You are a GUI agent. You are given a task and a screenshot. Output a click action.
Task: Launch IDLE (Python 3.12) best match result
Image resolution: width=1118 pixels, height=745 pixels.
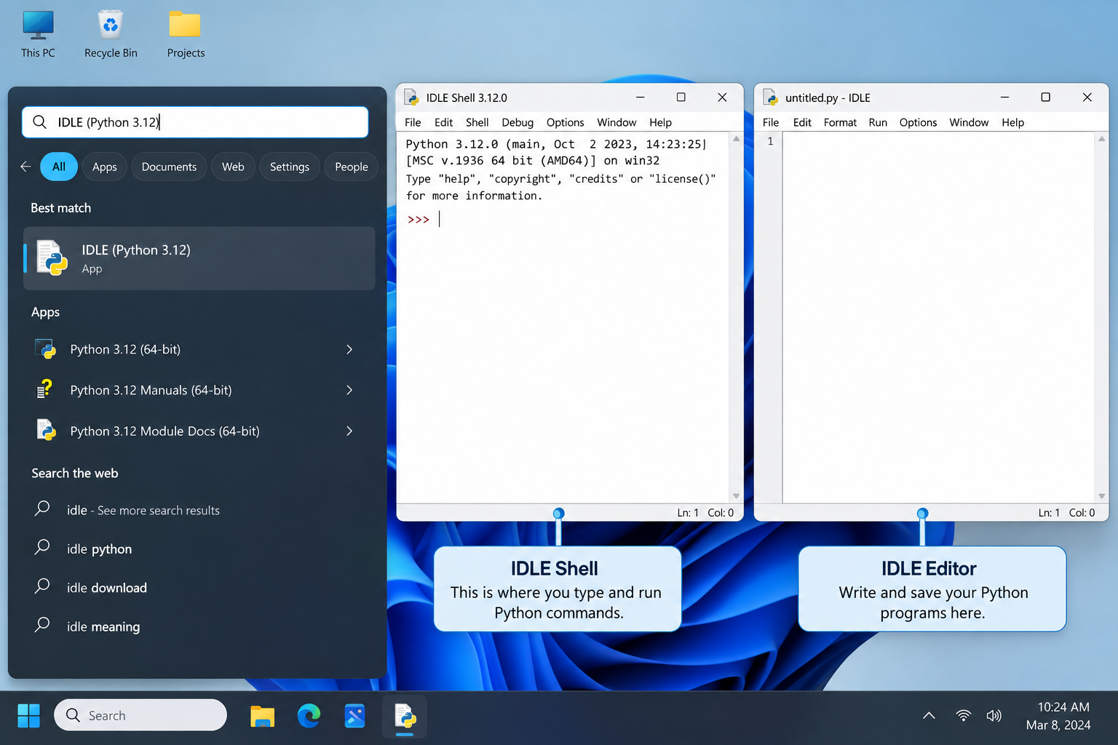(x=199, y=258)
